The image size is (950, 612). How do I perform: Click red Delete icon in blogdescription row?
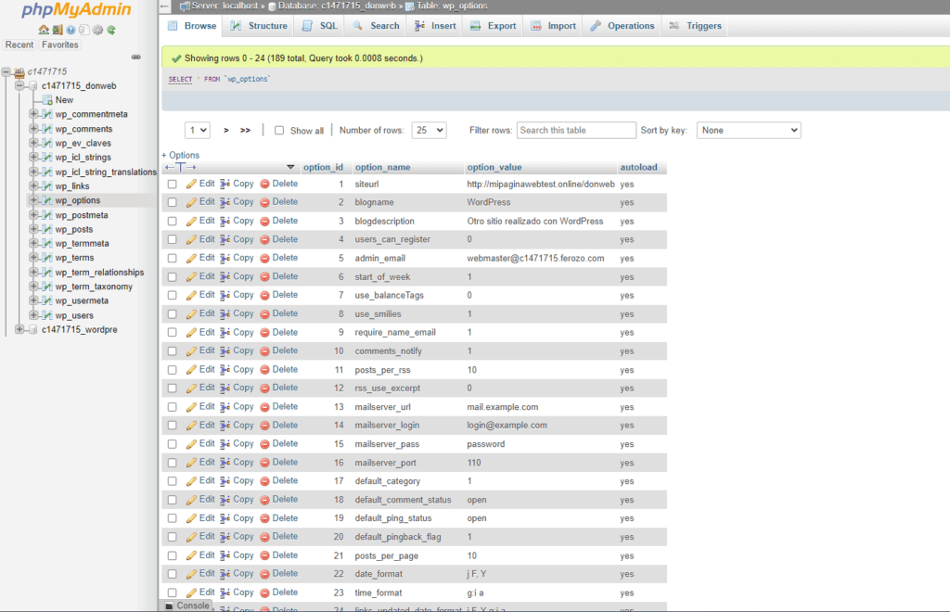point(264,221)
